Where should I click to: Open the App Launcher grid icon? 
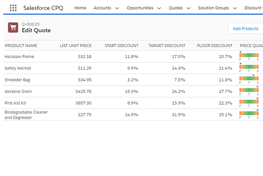[14, 8]
